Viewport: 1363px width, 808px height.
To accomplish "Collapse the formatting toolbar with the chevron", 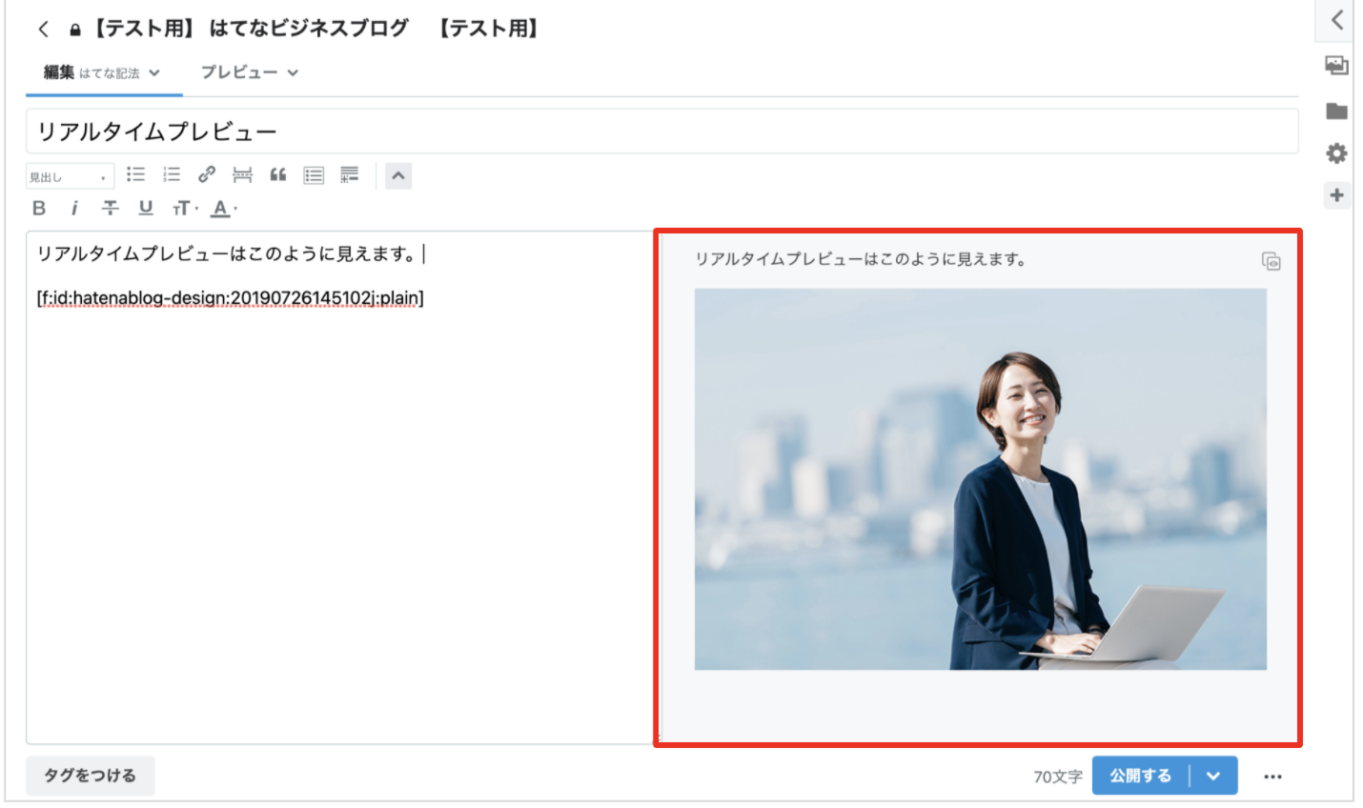I will [x=398, y=175].
